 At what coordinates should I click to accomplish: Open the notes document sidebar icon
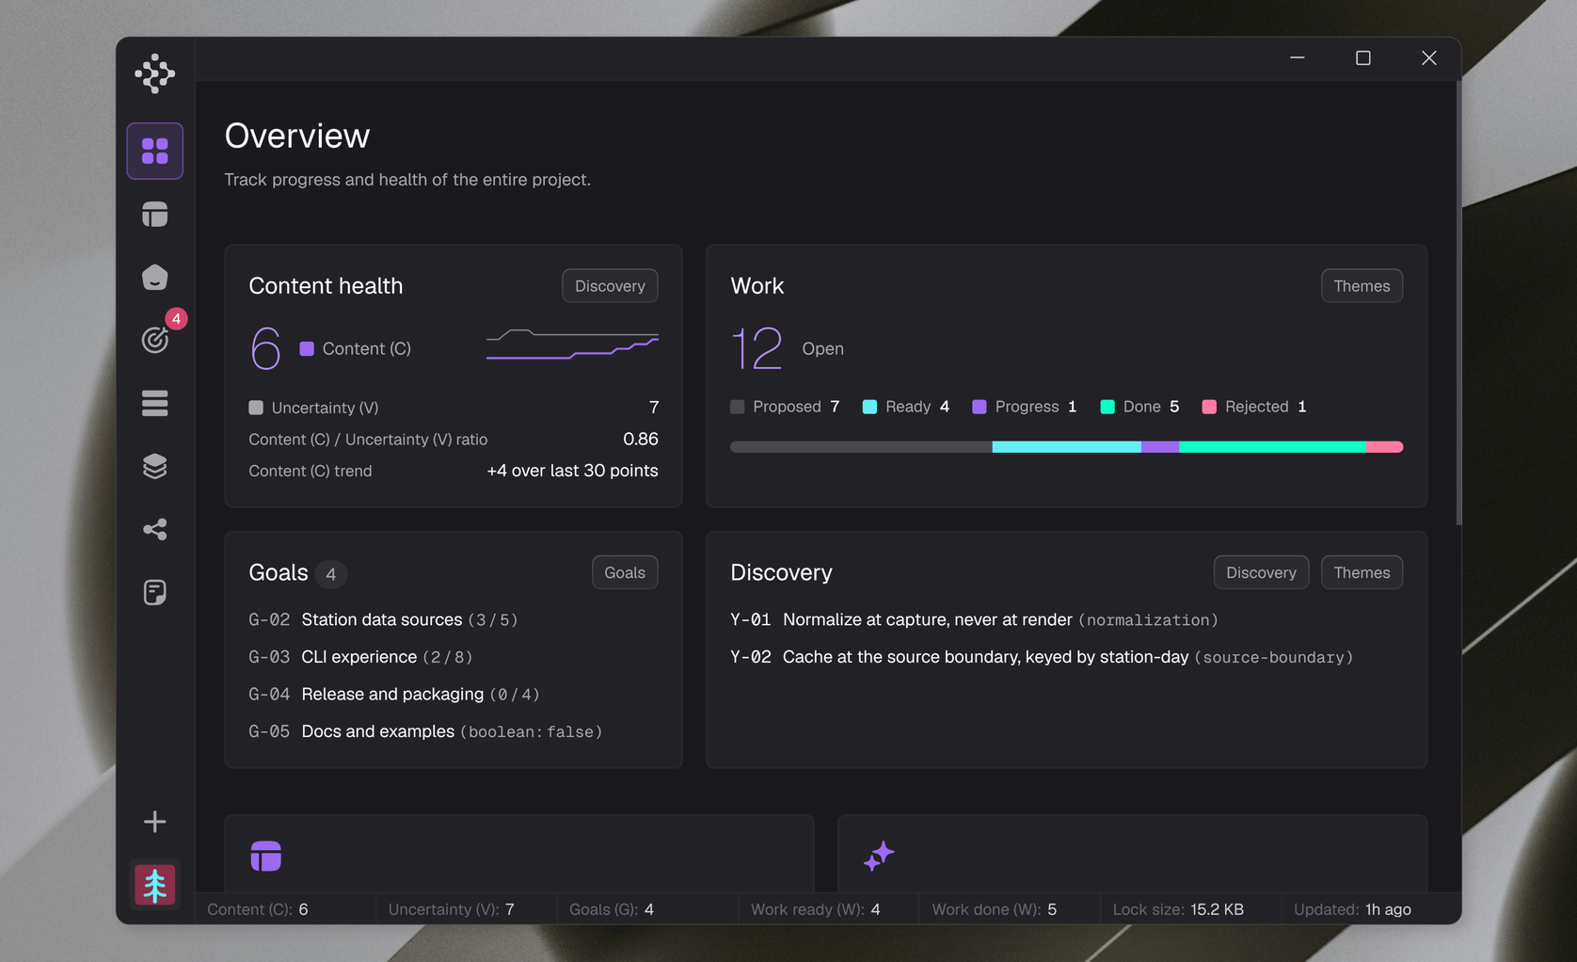pyautogui.click(x=155, y=592)
